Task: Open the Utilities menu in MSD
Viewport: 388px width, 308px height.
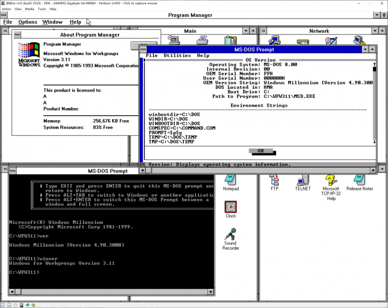Action: (177, 55)
